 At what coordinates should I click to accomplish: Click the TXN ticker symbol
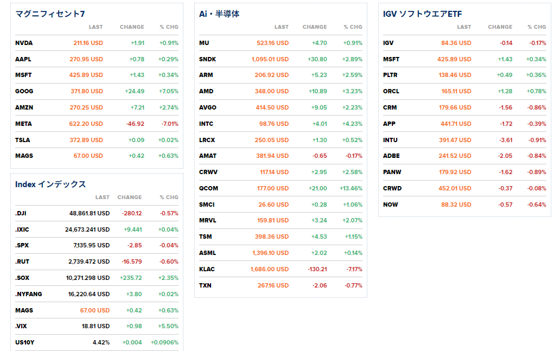tap(205, 286)
